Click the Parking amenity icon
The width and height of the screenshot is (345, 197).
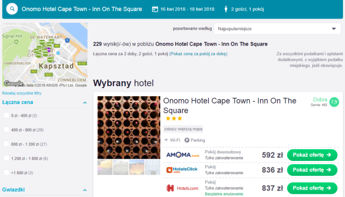pyautogui.click(x=187, y=140)
